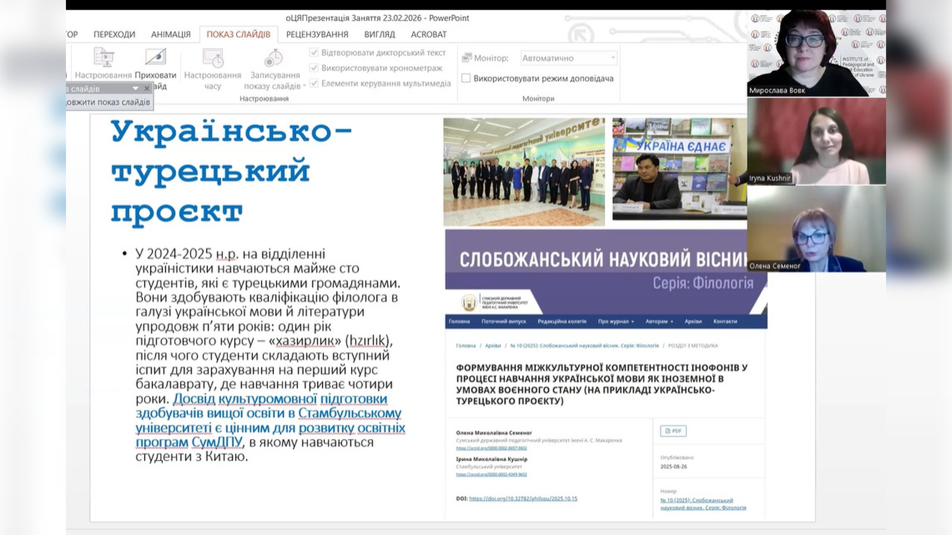Expand Записування показу слайдів dropdown arrow
952x535 pixels.
(304, 86)
